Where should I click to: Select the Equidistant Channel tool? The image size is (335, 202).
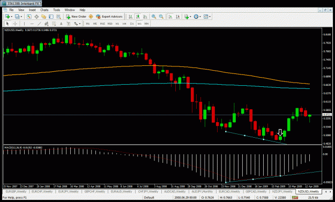pos(46,24)
